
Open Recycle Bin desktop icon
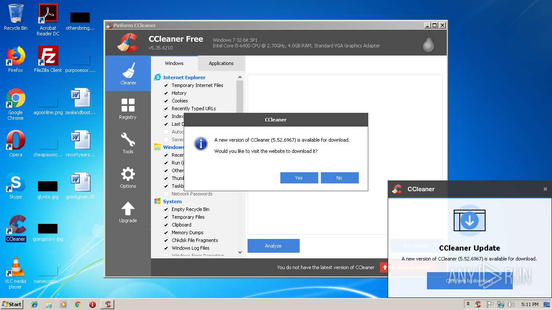click(16, 17)
